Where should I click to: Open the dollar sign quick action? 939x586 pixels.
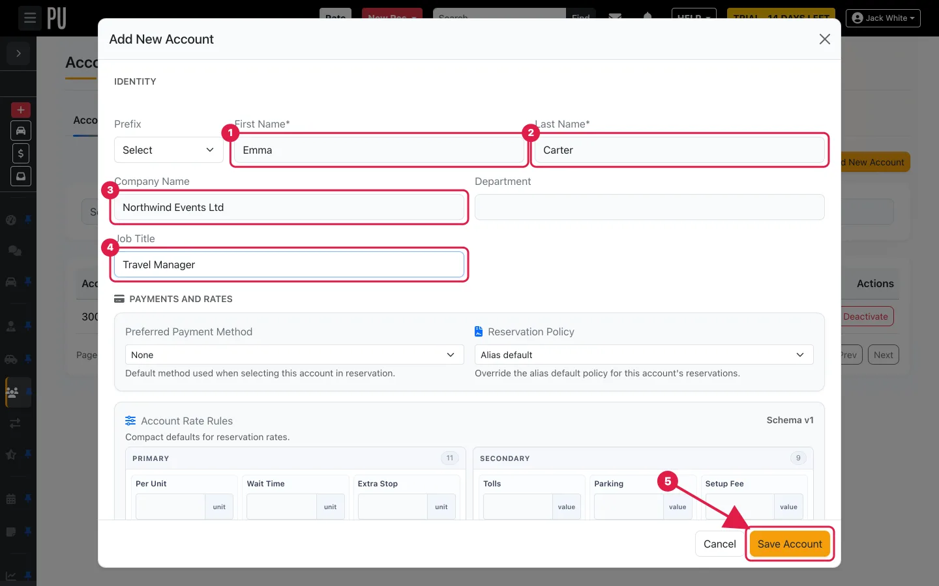click(21, 154)
